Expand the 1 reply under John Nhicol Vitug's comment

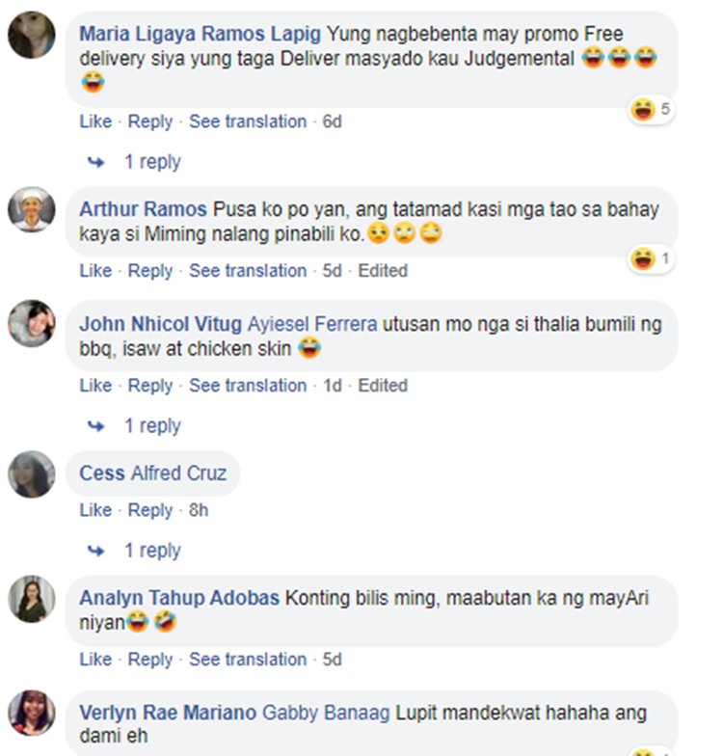pos(152,426)
